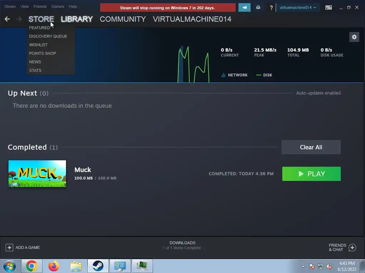The width and height of the screenshot is (365, 273).
Task: Open Friends & Chat plus bubble icon
Action: (352, 247)
